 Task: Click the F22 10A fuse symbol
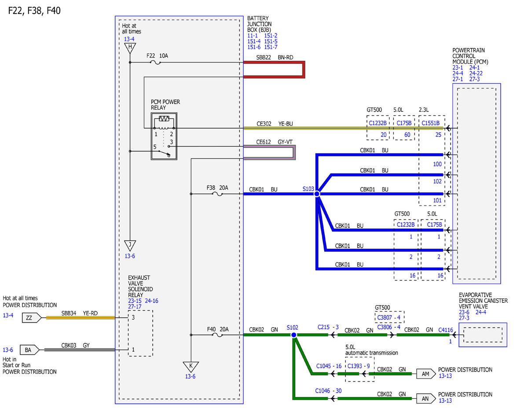[155, 62]
